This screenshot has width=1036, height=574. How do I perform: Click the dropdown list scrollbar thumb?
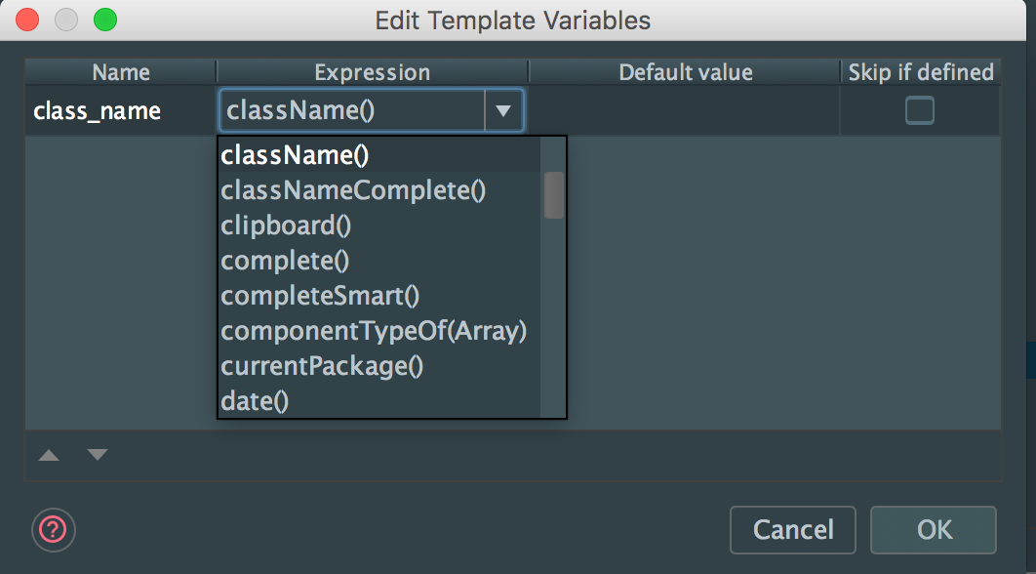[x=554, y=195]
